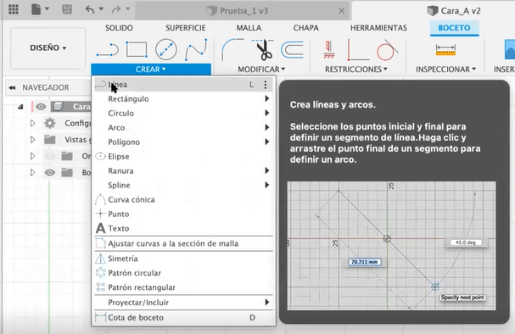Click the Insert image icon
This screenshot has width=515, height=334.
pos(509,49)
